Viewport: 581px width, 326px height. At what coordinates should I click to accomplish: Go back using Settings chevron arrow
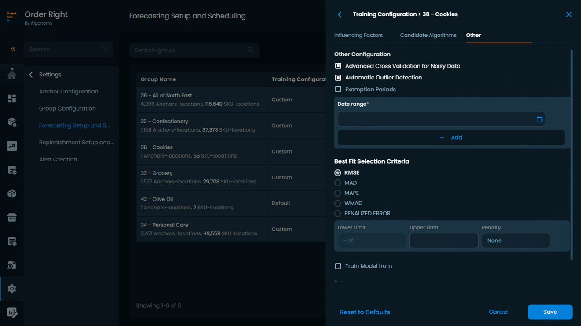point(31,75)
